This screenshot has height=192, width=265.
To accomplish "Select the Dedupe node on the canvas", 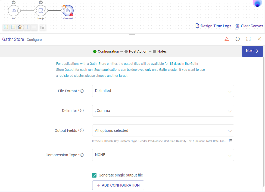I will (x=40, y=10).
